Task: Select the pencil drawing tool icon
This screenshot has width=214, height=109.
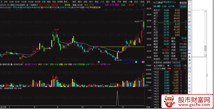Action: click(190, 63)
